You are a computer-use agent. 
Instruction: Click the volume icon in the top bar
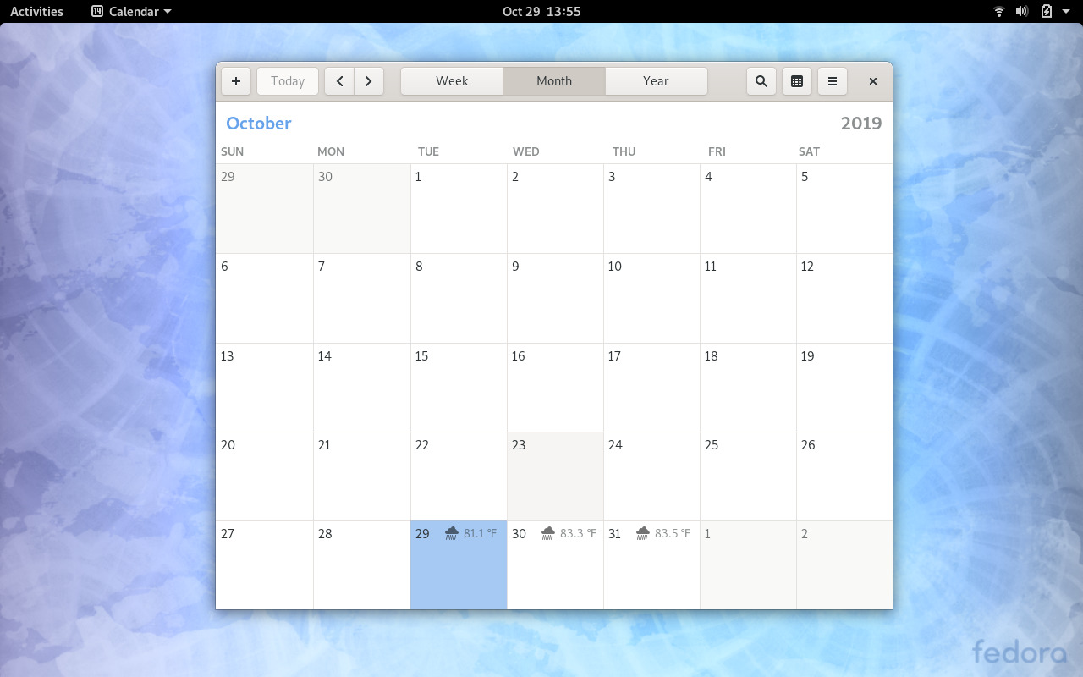coord(1020,11)
